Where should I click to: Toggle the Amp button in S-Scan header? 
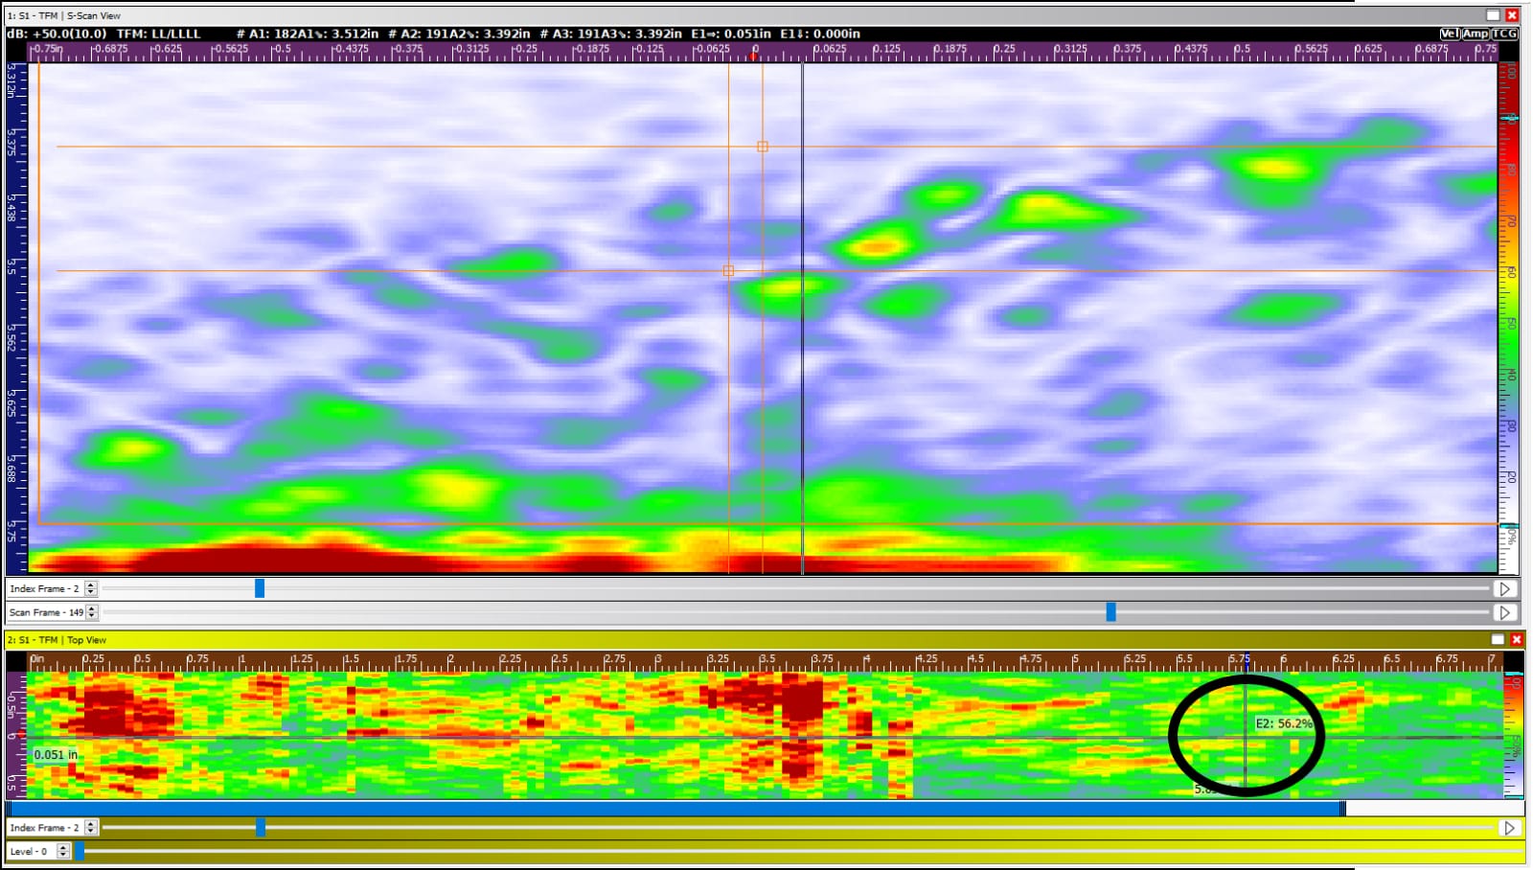[x=1476, y=34]
